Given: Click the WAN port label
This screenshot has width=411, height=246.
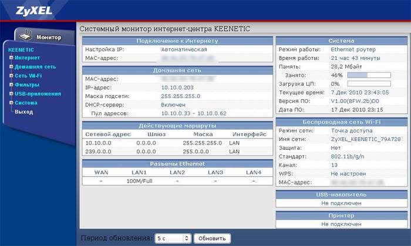Looking at the screenshot, I should pyautogui.click(x=101, y=173).
